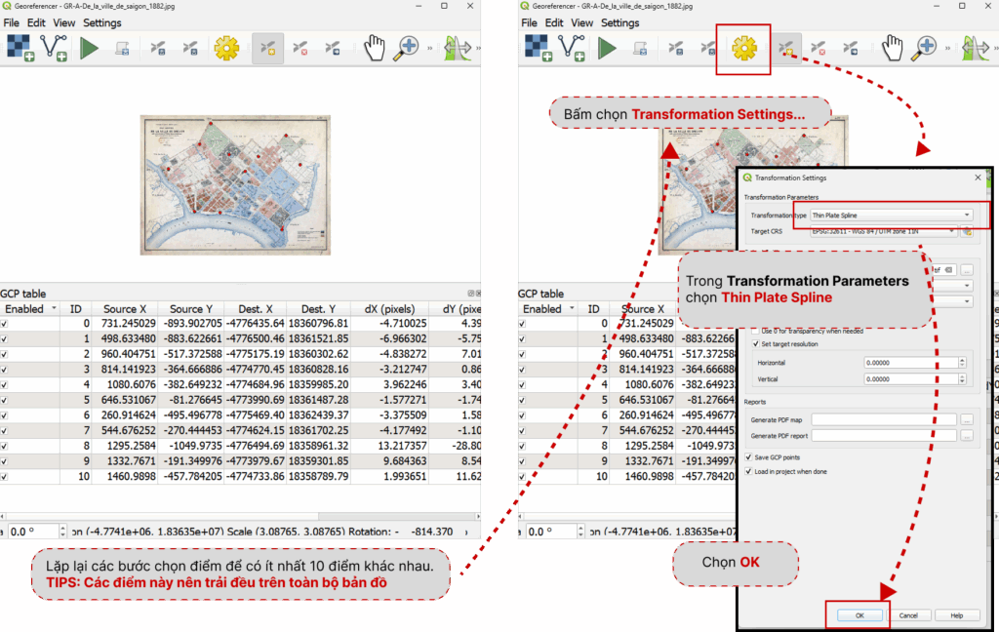Open File menu in left Georeferencer window
Image resolution: width=999 pixels, height=632 pixels.
pos(12,23)
